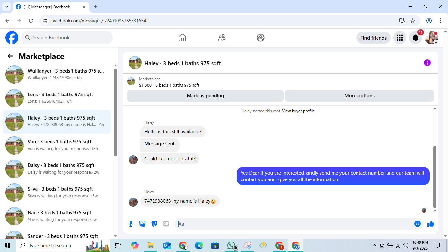Bookmark this page with the star icon

413,21
